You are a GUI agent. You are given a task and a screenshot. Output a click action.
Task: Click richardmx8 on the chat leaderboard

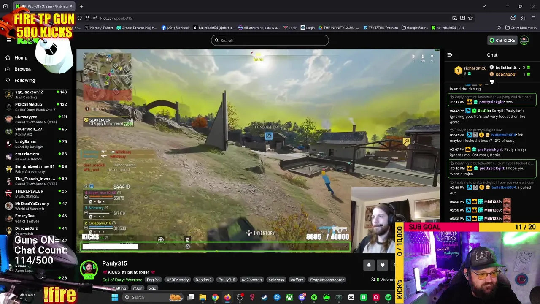click(x=475, y=68)
